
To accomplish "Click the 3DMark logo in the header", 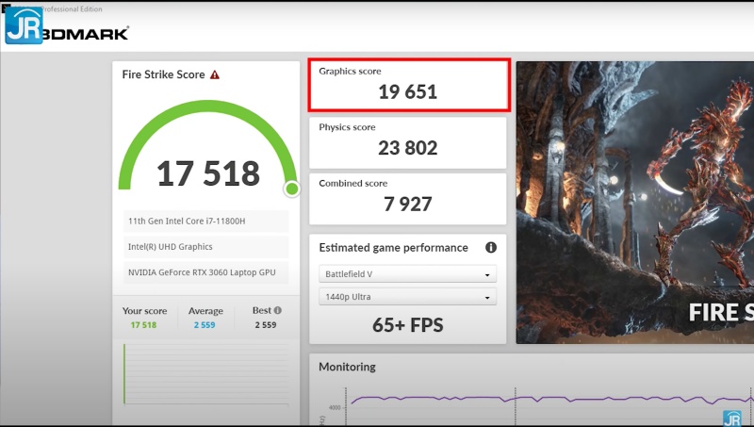I will tap(87, 33).
